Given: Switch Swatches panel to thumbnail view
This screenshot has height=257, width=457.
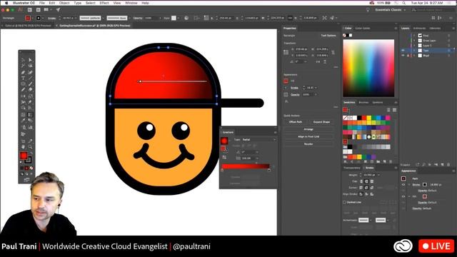Looking at the screenshot, I should point(394,110).
